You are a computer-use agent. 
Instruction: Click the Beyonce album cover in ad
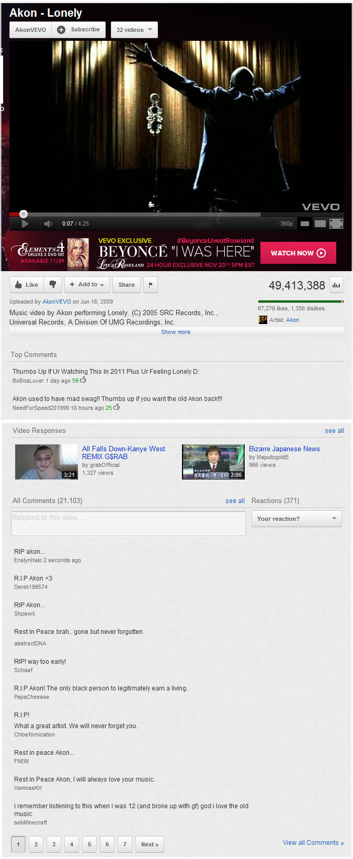pos(78,254)
